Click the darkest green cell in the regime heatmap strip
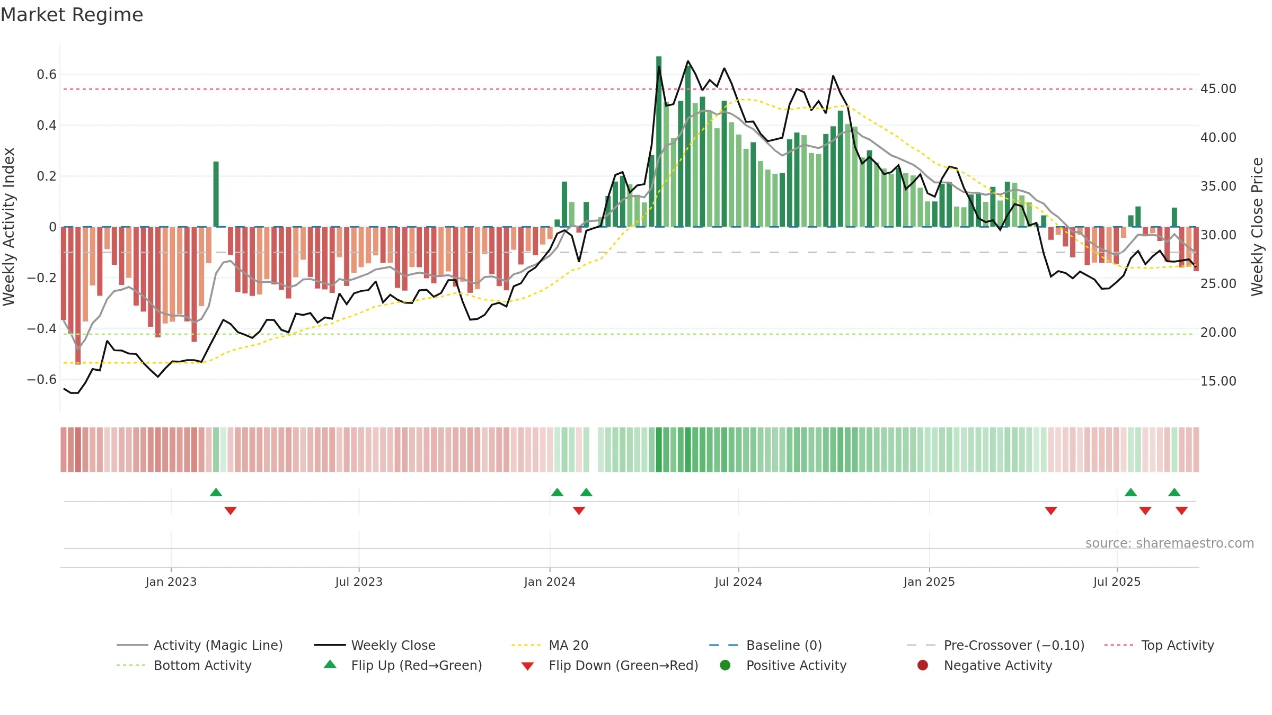This screenshot has width=1272, height=715. point(659,450)
